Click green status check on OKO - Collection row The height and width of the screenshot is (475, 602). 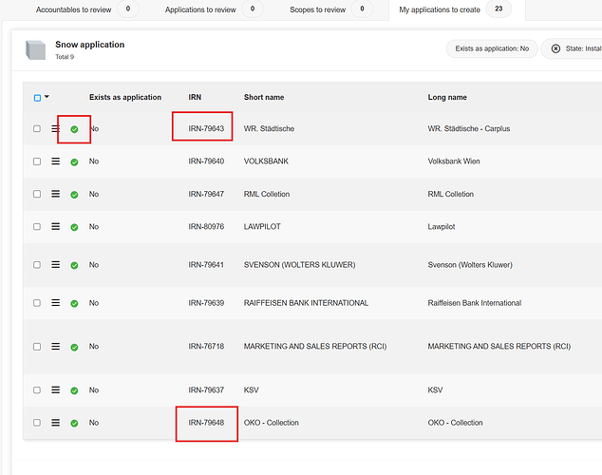[x=74, y=423]
